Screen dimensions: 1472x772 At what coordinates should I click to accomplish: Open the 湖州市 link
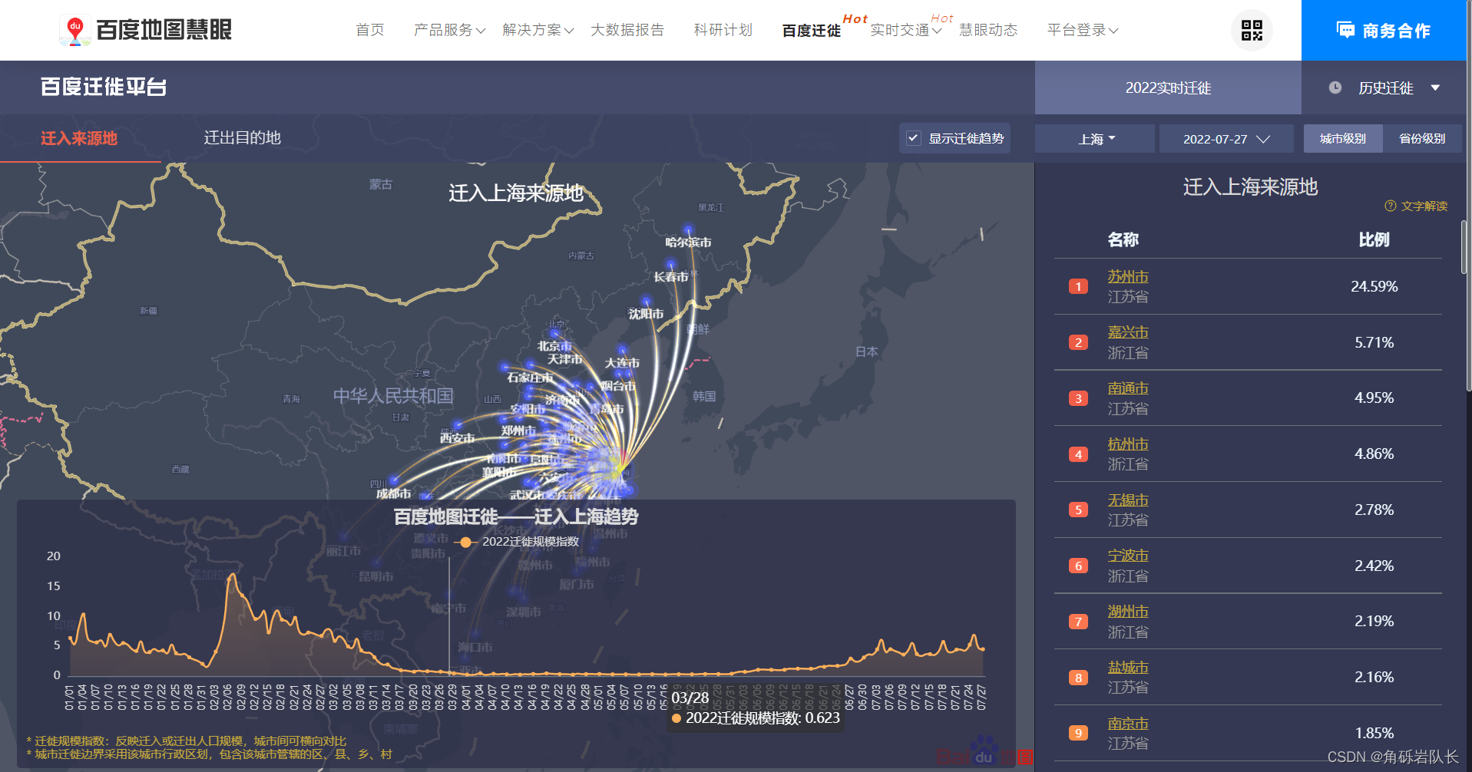pyautogui.click(x=1128, y=612)
